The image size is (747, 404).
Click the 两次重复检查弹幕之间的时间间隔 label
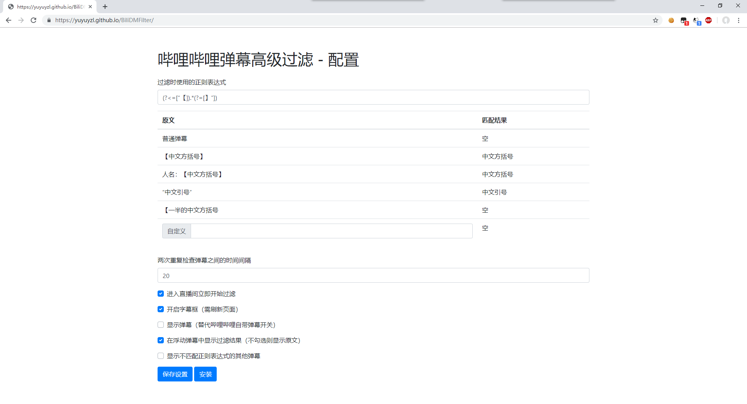[204, 261]
